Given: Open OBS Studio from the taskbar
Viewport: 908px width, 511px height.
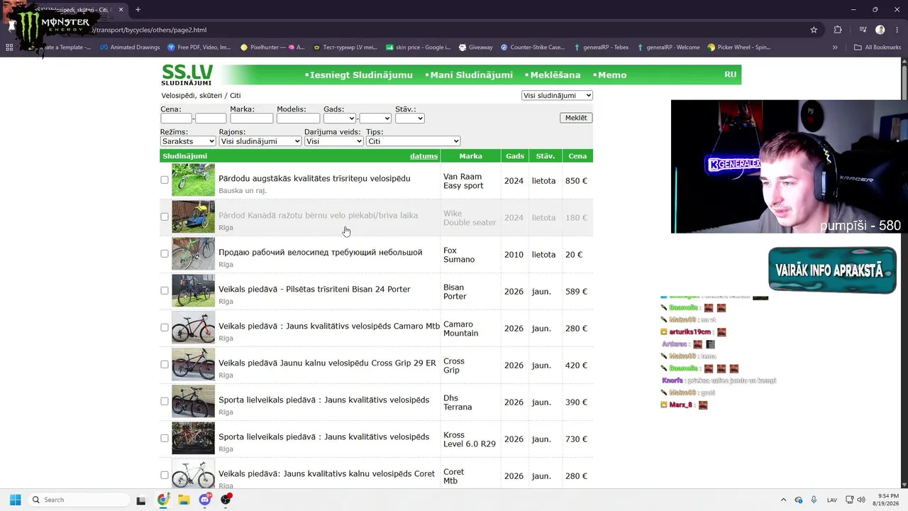Looking at the screenshot, I should tap(226, 500).
